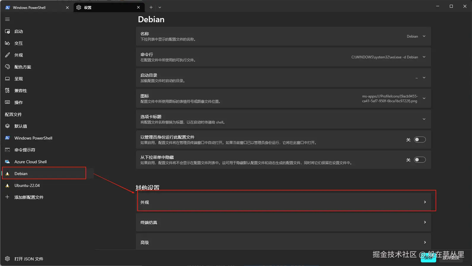Viewport: 472px width, 266px height.
Task: Click the gear icon beside 打开 JSON 文件
Action: 7,259
